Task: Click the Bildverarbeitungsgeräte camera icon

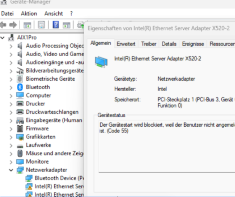Action: pos(20,71)
